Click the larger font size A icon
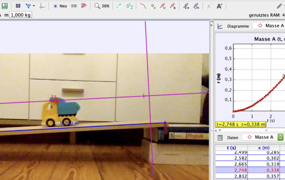 click(219, 6)
